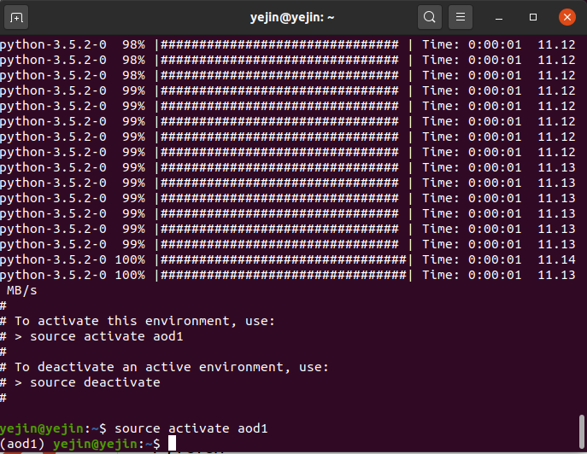Click 'To deactivate an active environment, use:' text
587x454 pixels.
pos(172,367)
